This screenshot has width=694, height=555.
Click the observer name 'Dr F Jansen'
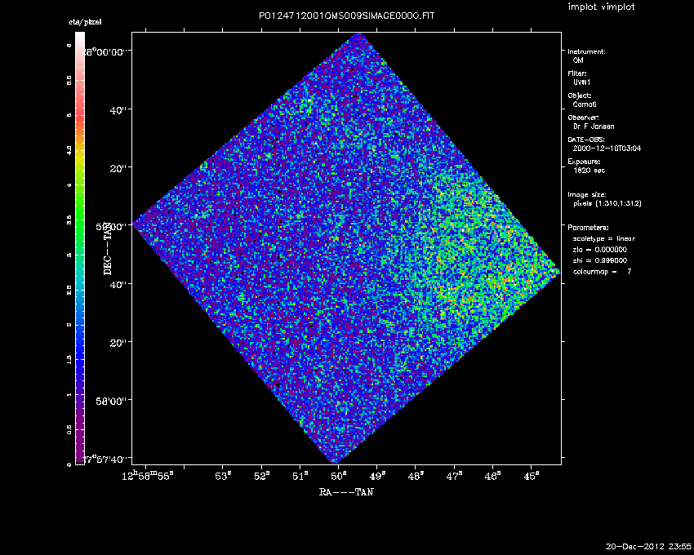tap(594, 127)
